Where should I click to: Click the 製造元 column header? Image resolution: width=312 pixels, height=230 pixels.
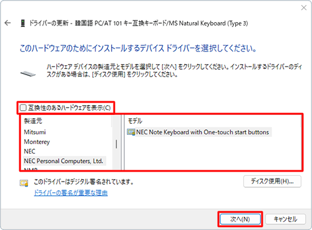point(33,121)
